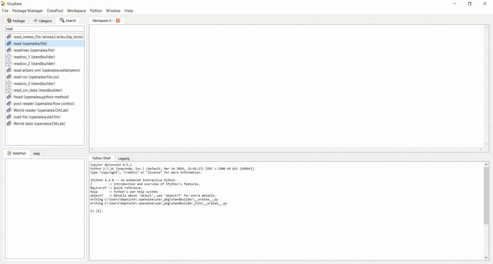The height and width of the screenshot is (264, 493).
Task: Click the read_meteo_file node icon
Action: point(9,37)
